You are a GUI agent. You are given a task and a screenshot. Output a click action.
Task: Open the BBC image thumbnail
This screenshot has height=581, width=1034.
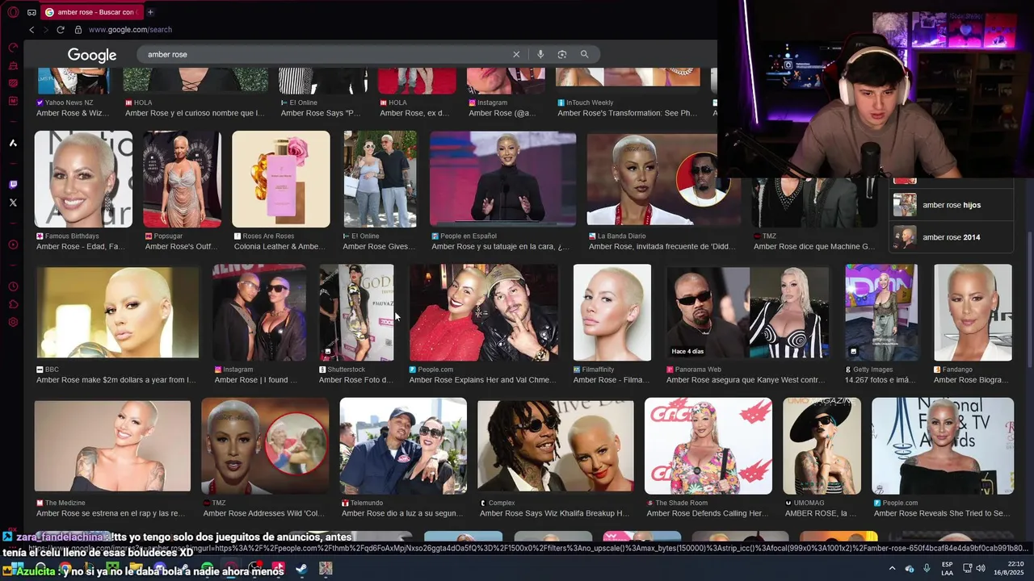pyautogui.click(x=118, y=312)
